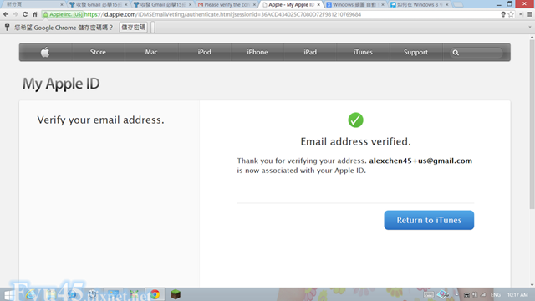The height and width of the screenshot is (301, 535).
Task: Open Internet Explorer from taskbar
Action: click(x=30, y=294)
